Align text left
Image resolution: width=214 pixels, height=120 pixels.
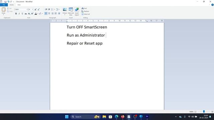(x=46, y=13)
